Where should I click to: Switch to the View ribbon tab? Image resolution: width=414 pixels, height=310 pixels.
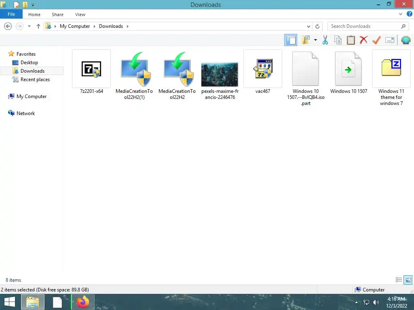tap(80, 15)
